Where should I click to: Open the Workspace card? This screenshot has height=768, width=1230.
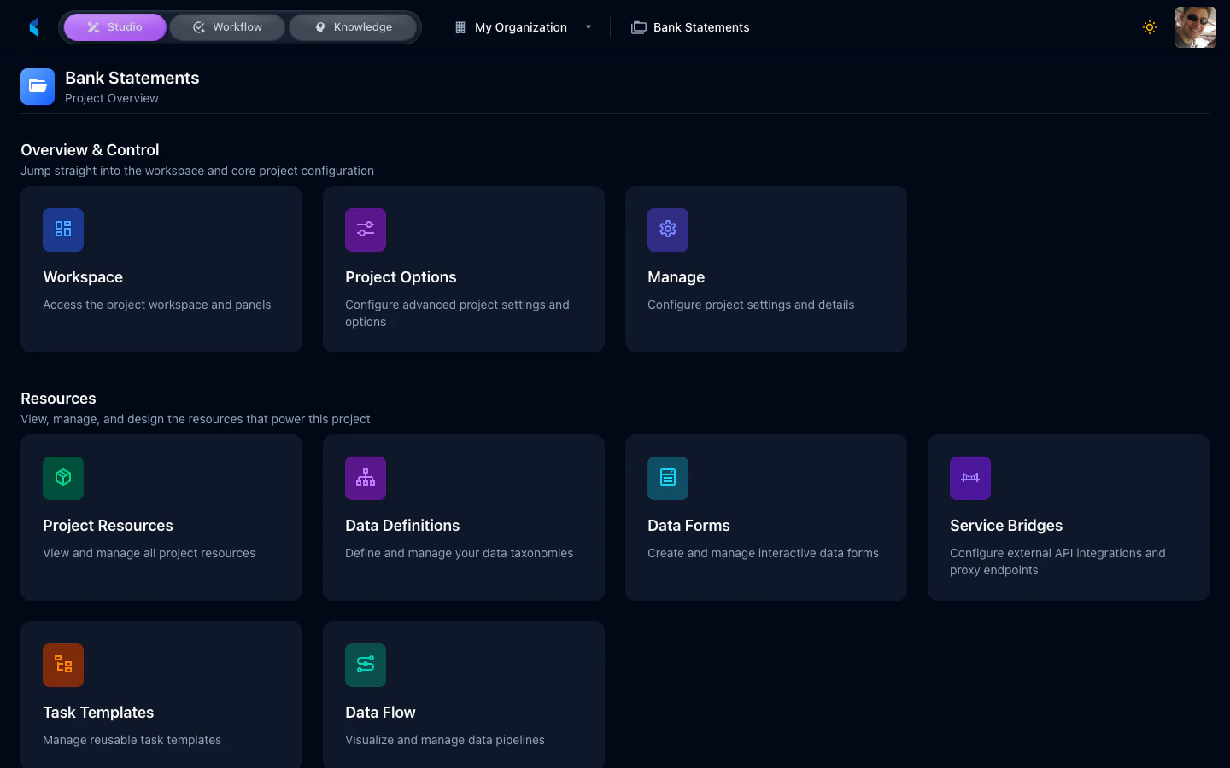click(161, 269)
